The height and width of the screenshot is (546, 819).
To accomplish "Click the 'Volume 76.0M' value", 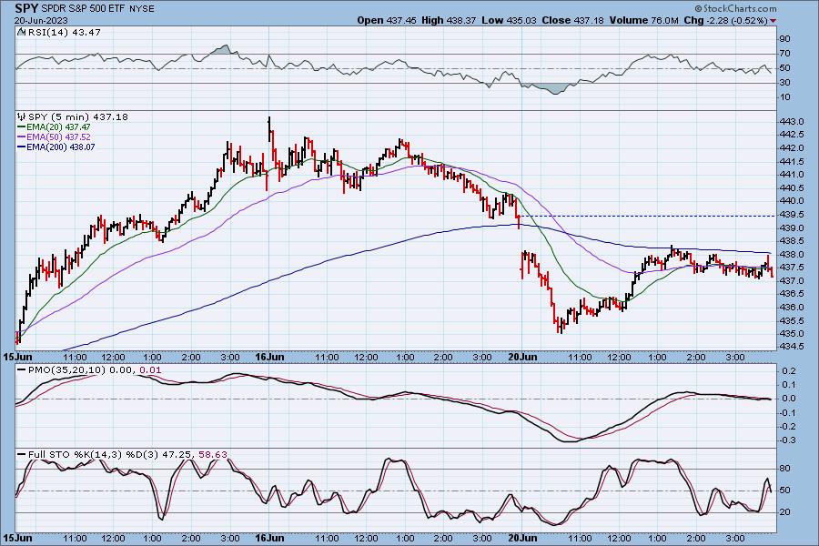I will pyautogui.click(x=643, y=20).
